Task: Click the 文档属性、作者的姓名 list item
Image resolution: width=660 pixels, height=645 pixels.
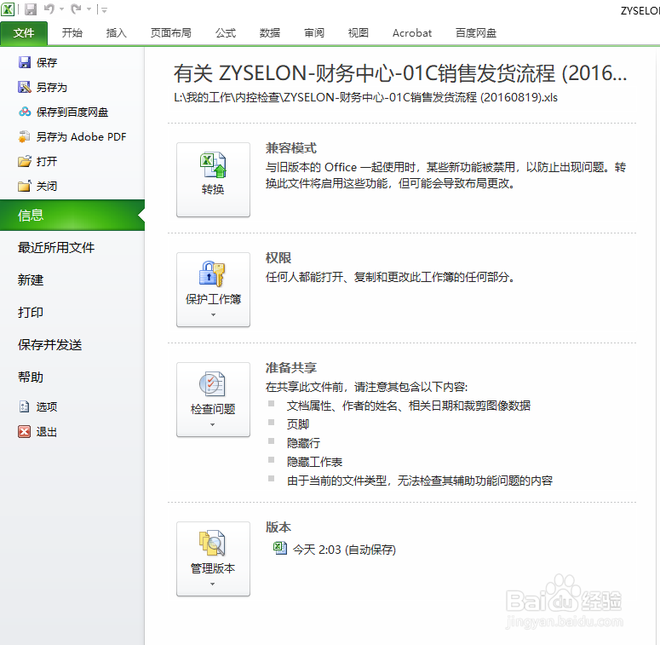Action: (x=408, y=406)
